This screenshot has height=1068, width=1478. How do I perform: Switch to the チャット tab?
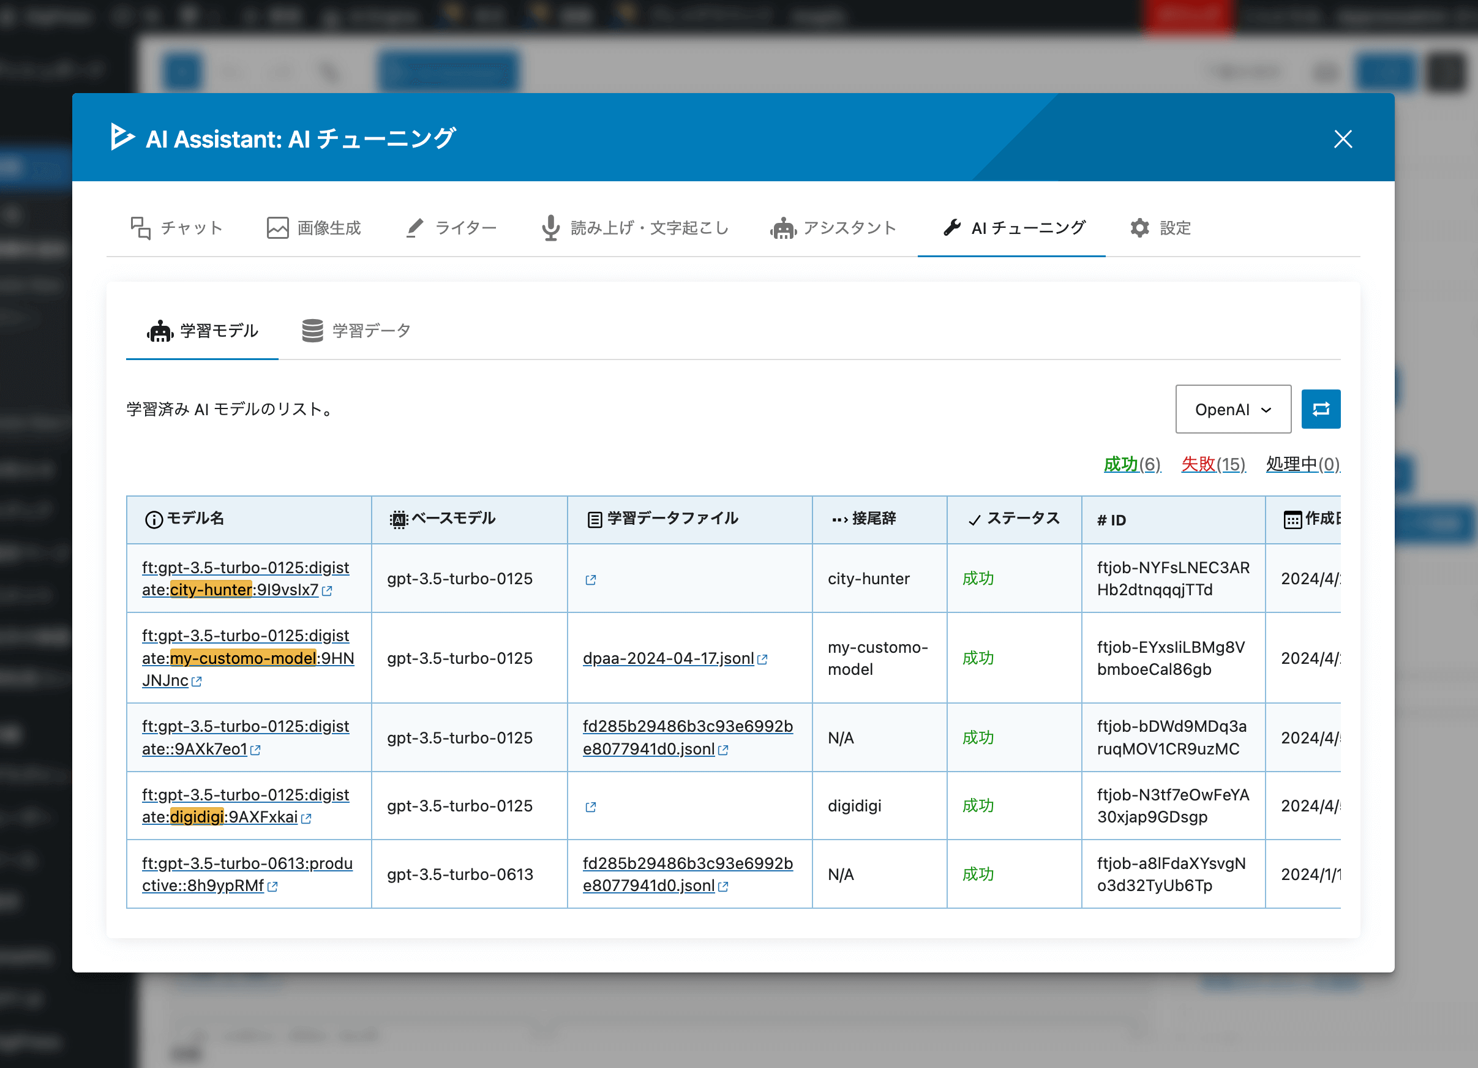(x=176, y=228)
